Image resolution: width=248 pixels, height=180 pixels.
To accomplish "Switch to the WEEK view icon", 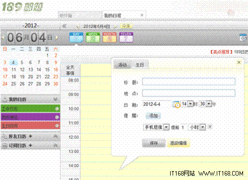I will pyautogui.click(x=93, y=37).
